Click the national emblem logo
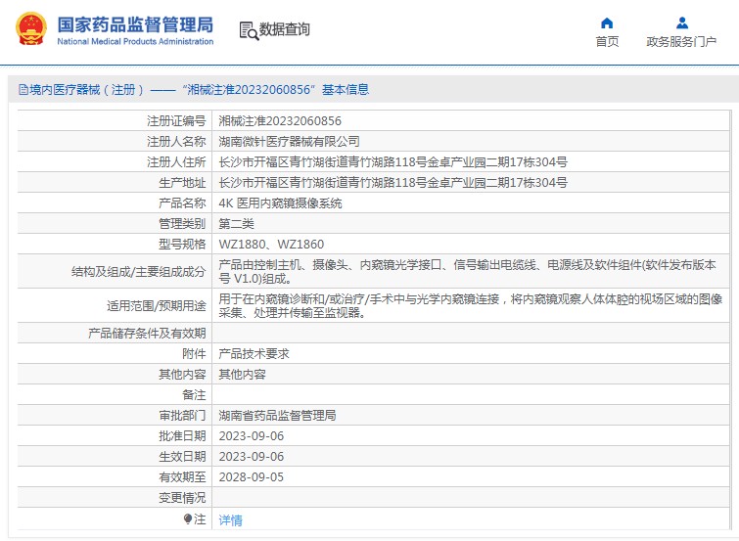The width and height of the screenshot is (739, 541). (x=31, y=29)
